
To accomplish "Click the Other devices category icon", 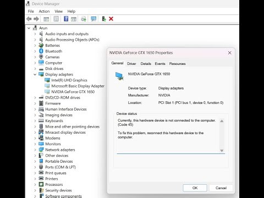I will [41, 156].
